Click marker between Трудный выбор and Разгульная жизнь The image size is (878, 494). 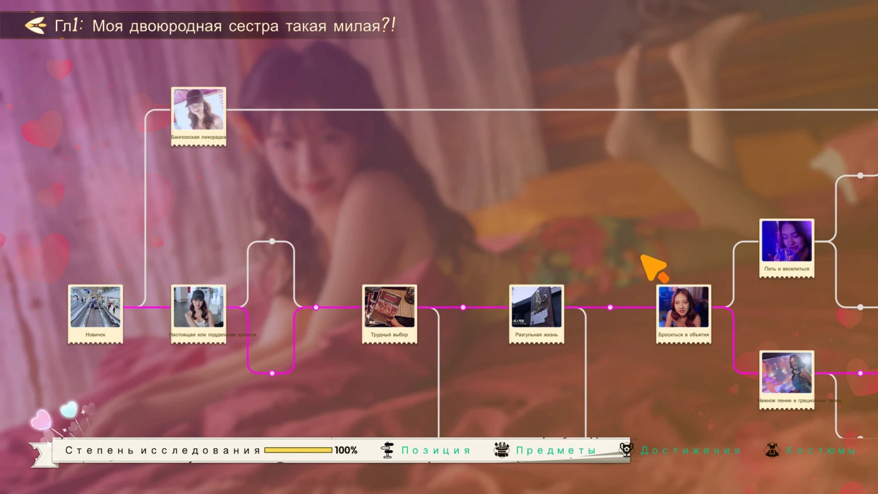click(x=463, y=307)
